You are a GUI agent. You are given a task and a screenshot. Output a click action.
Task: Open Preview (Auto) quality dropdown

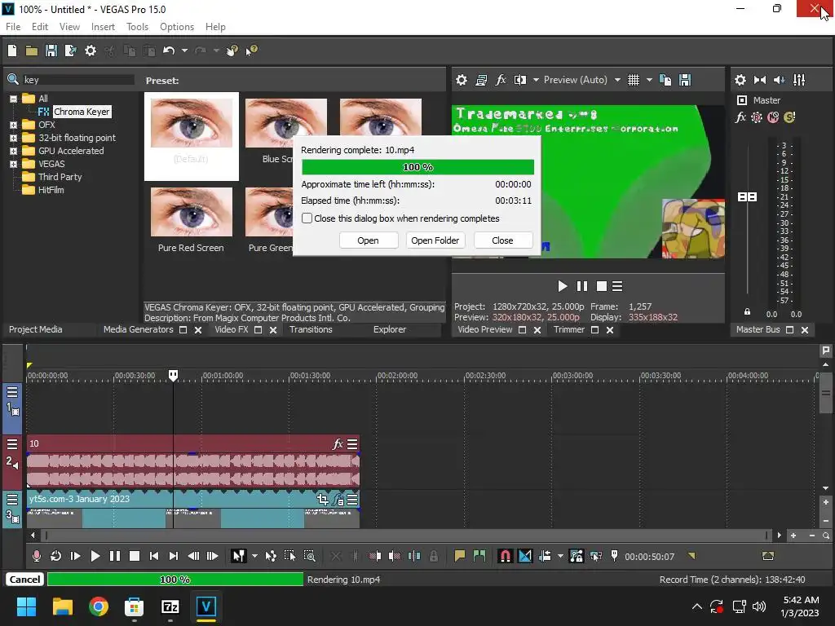[x=618, y=80]
